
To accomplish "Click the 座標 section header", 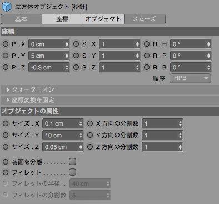I will click(109, 32).
